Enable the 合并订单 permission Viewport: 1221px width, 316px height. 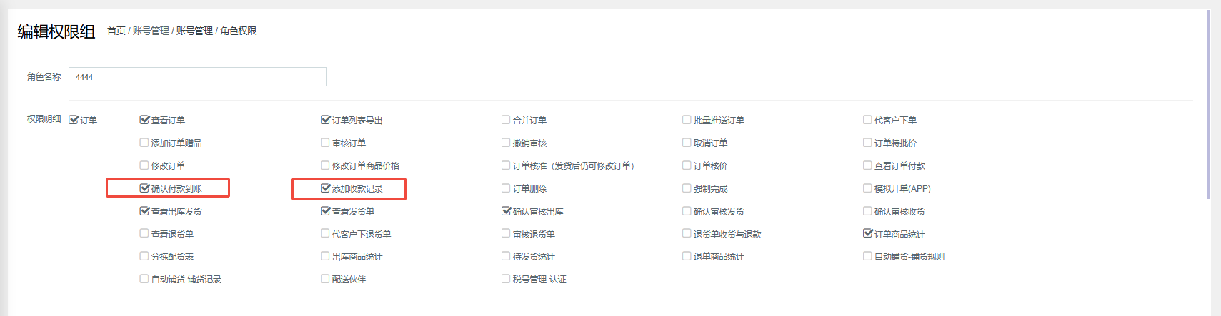click(x=506, y=120)
